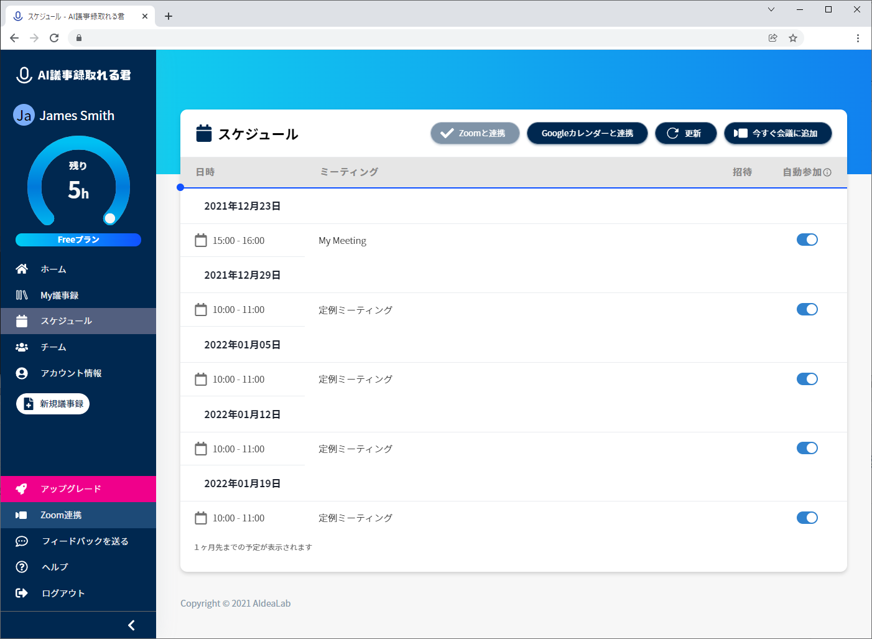The image size is (872, 639).
Task: Click the Googleカレンダーと連携 button
Action: click(587, 133)
